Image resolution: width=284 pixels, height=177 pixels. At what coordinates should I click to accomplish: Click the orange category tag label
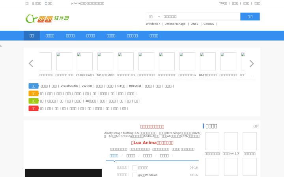[x=34, y=94]
